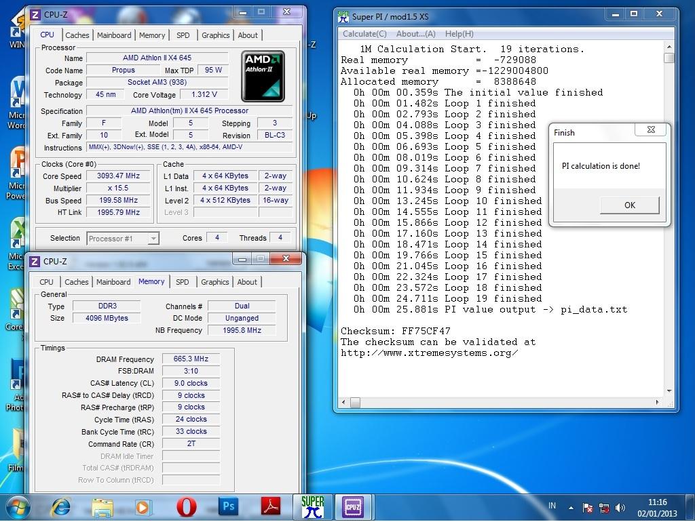
Task: Open the Calculate(C) menu in Super PI
Action: click(364, 34)
